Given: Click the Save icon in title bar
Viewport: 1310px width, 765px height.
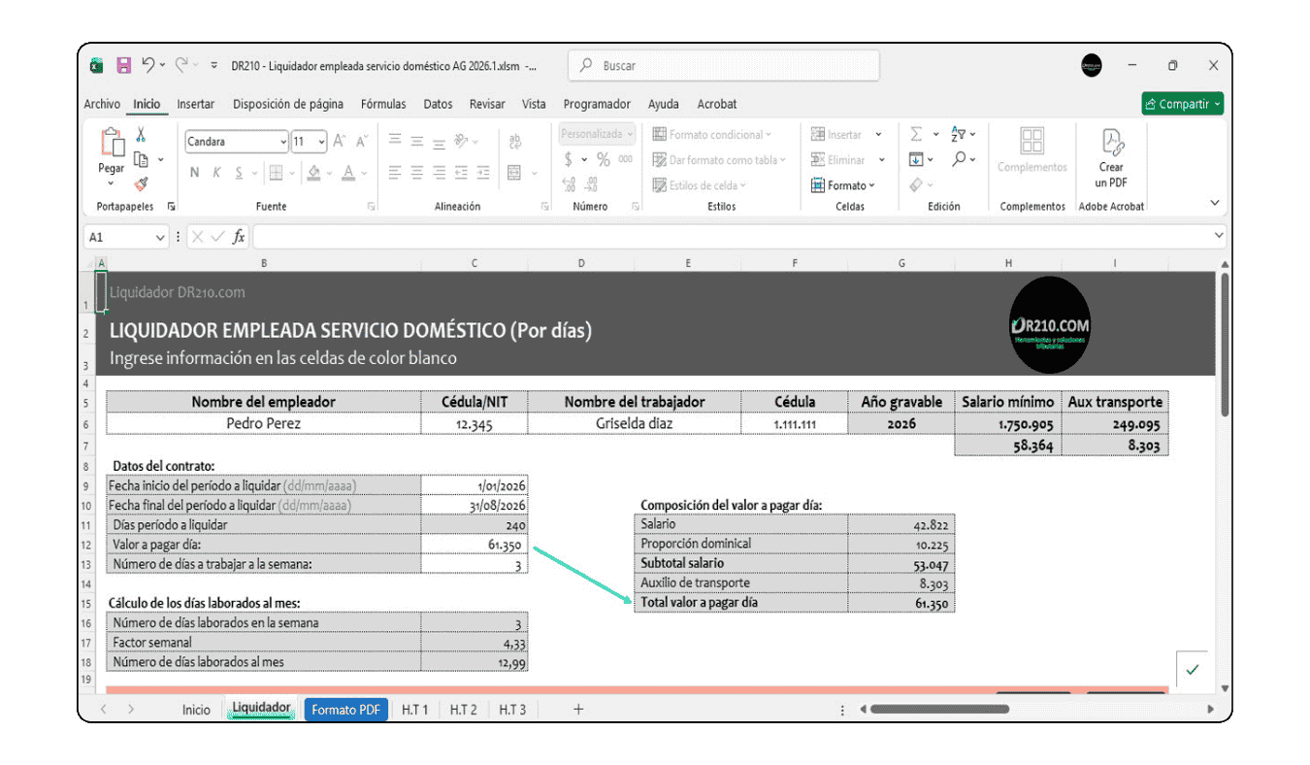Looking at the screenshot, I should tap(124, 66).
